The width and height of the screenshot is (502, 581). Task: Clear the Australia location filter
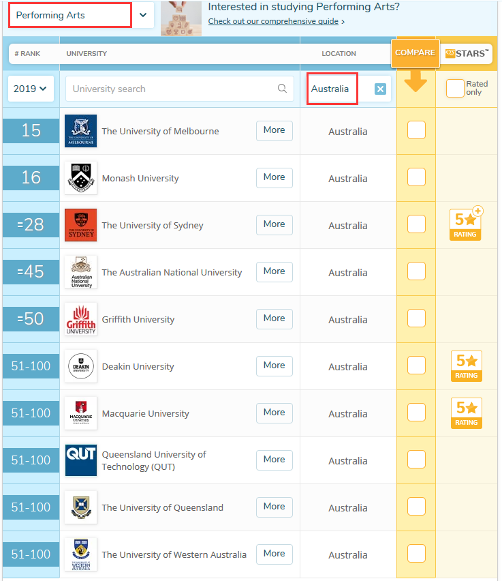click(x=380, y=89)
